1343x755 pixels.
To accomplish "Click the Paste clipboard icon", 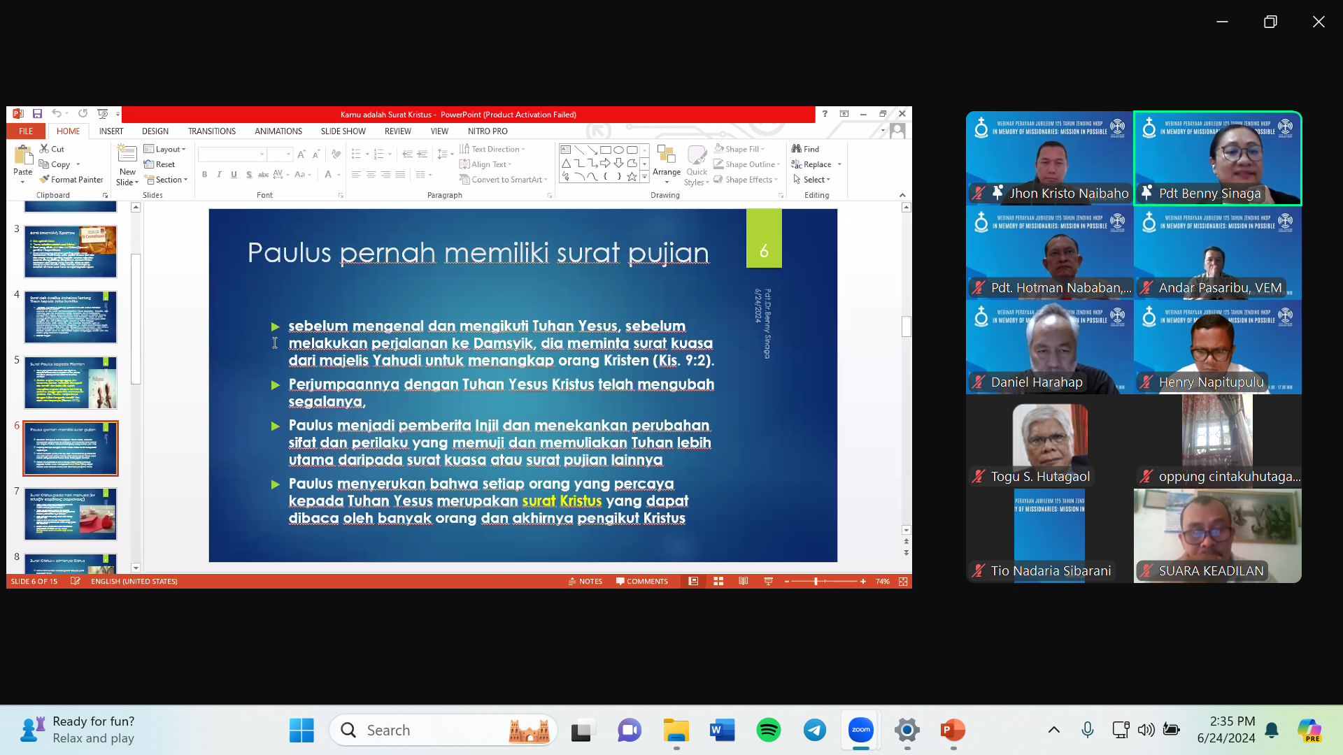I will pos(23,155).
